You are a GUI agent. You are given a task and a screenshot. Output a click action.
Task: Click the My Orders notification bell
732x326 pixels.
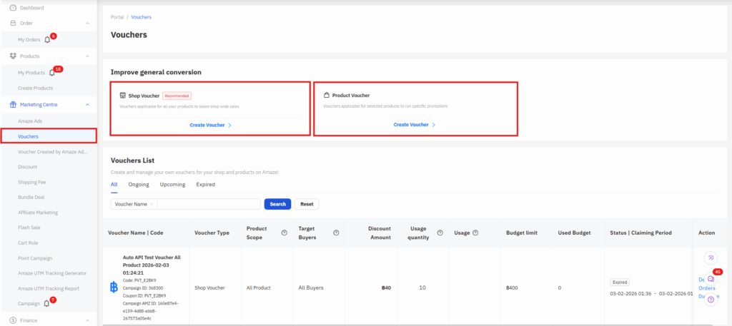[47, 39]
